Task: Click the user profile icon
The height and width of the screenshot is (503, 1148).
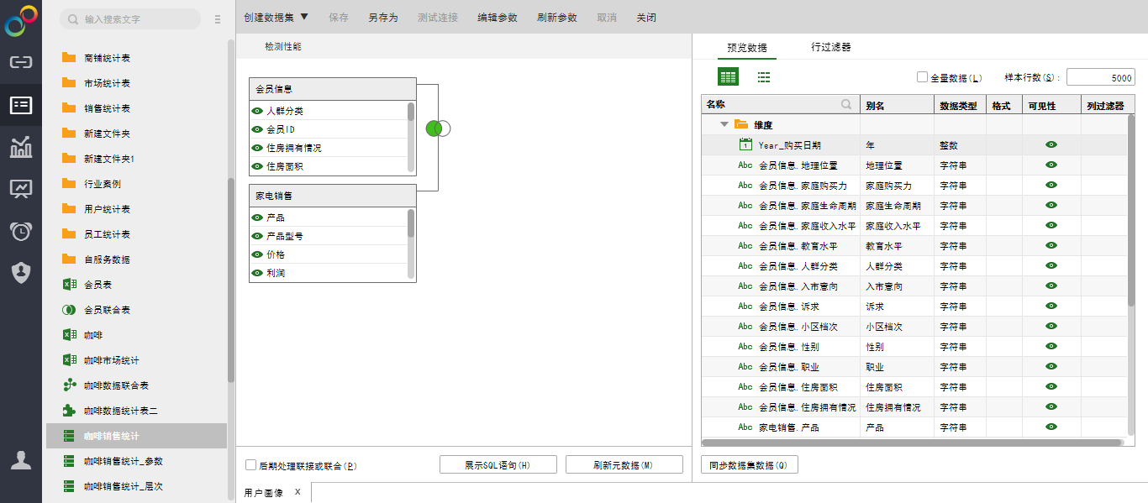Action: (x=21, y=460)
